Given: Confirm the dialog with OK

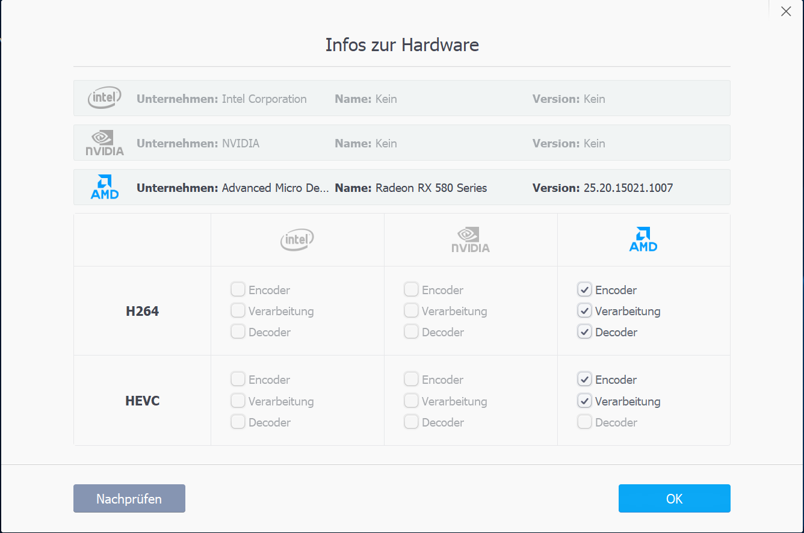Looking at the screenshot, I should pyautogui.click(x=674, y=499).
